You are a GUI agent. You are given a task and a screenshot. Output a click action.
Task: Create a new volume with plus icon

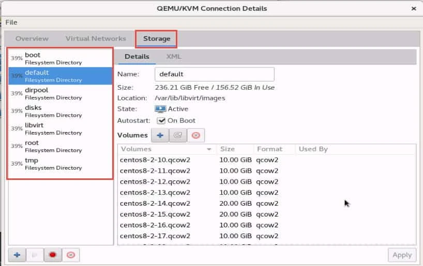[x=160, y=135]
